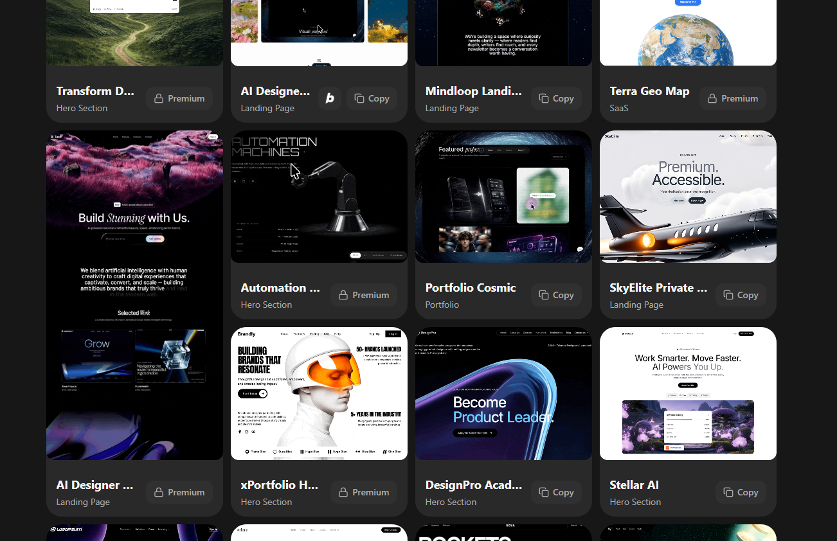
Task: Click Premium button for Automation Machines card
Action: [364, 295]
